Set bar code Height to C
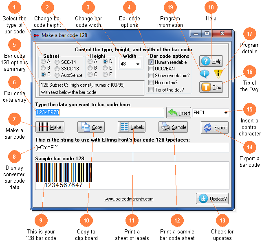Image resolution: width=262 pixels, height=242 pixels. 90,74
